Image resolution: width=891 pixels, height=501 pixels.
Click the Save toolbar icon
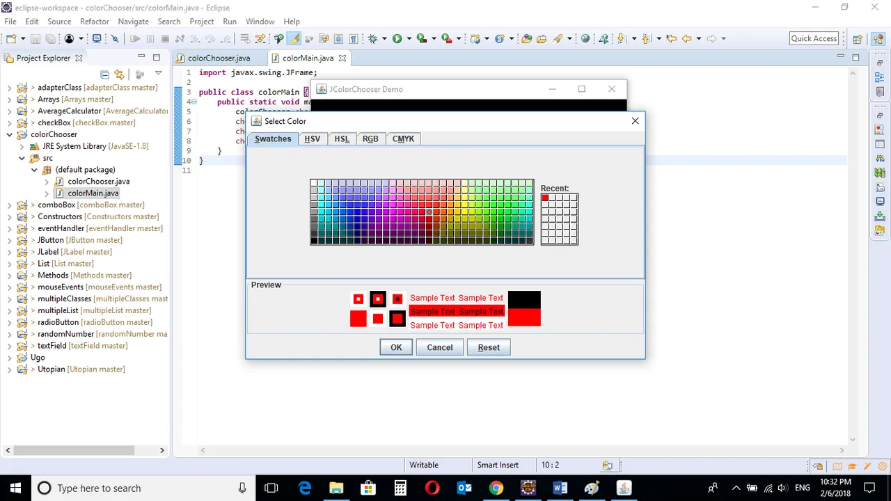[x=34, y=39]
